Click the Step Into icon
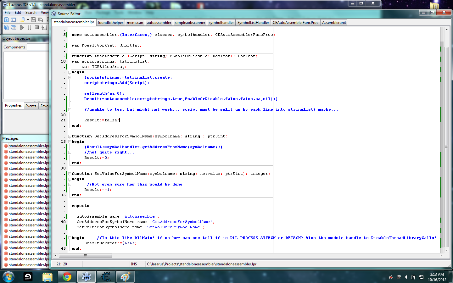Viewport: 453px width, 283px height. [x=44, y=27]
